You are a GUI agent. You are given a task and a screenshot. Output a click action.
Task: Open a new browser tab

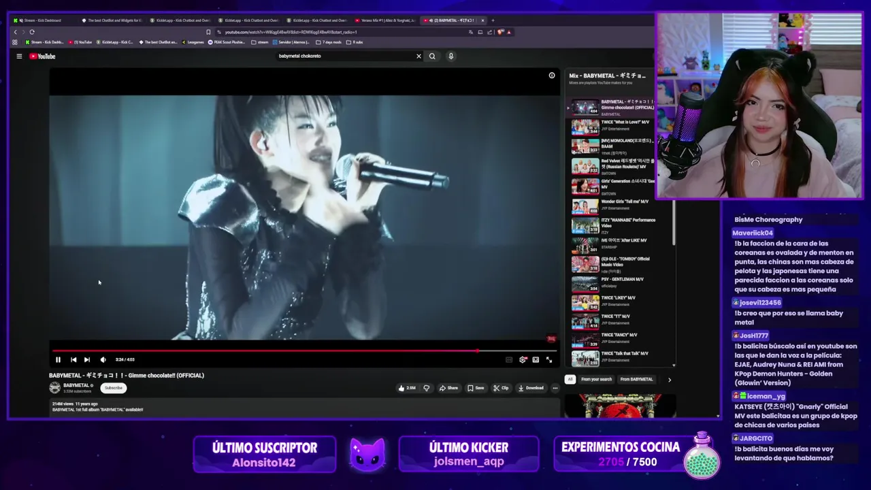(x=493, y=20)
